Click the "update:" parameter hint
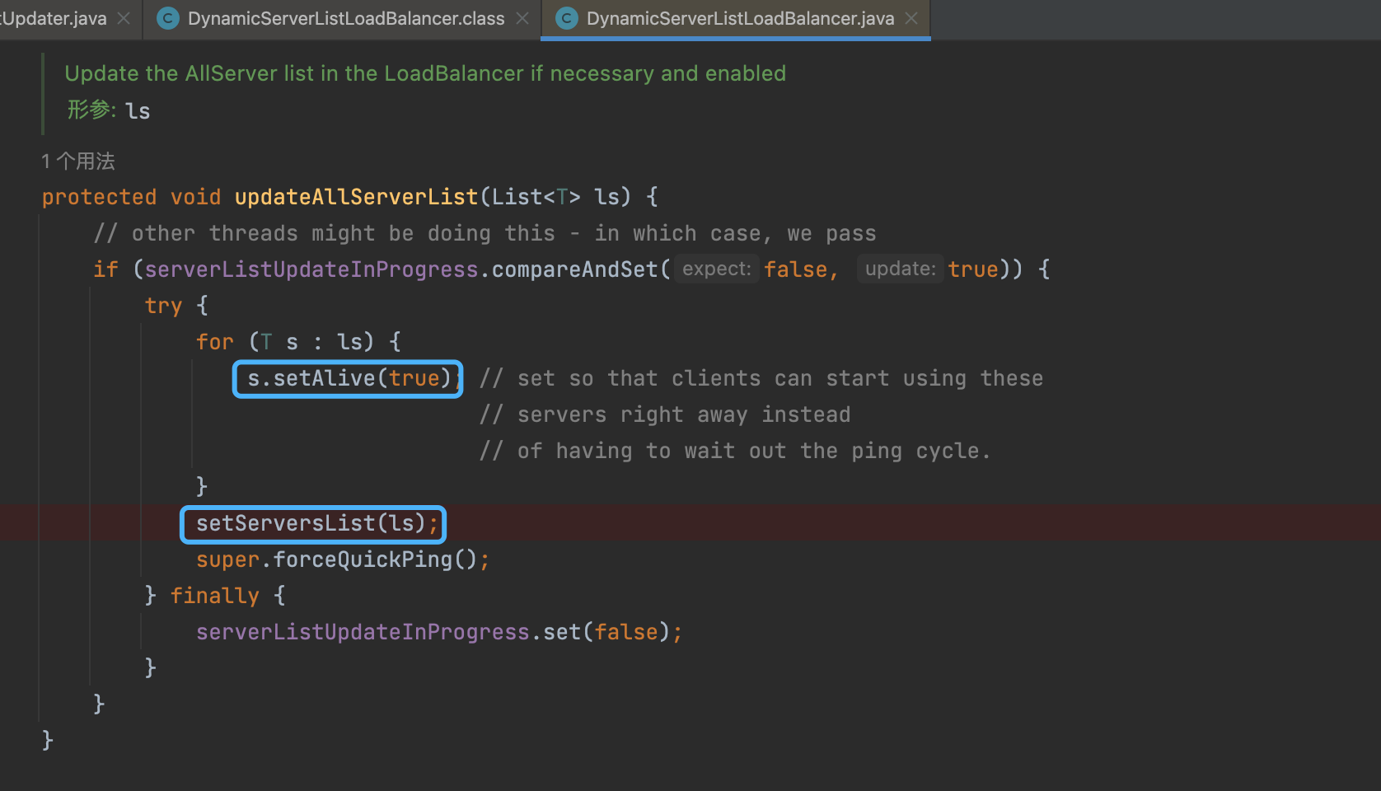This screenshot has height=791, width=1381. coord(900,269)
